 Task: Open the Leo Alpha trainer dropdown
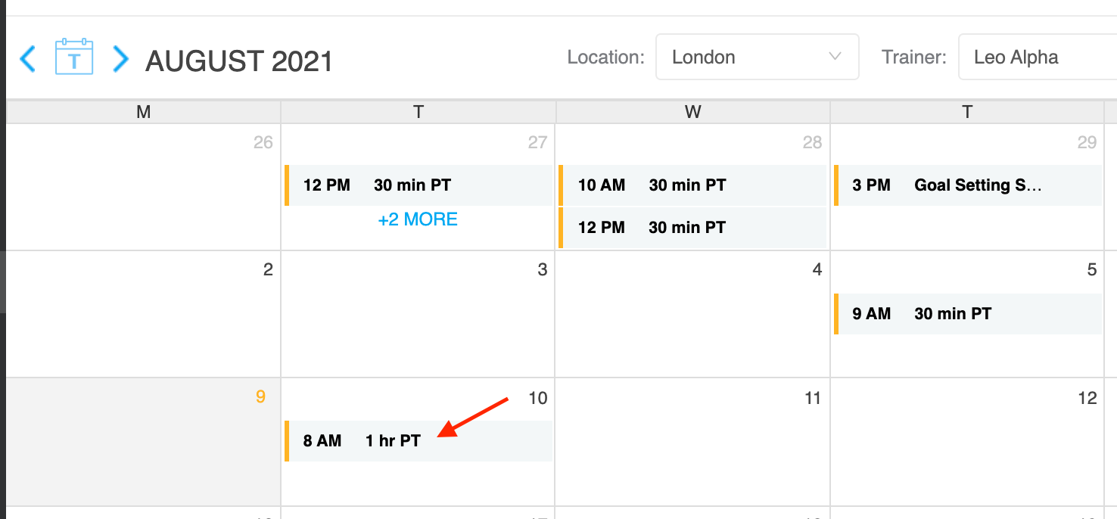(x=1038, y=57)
